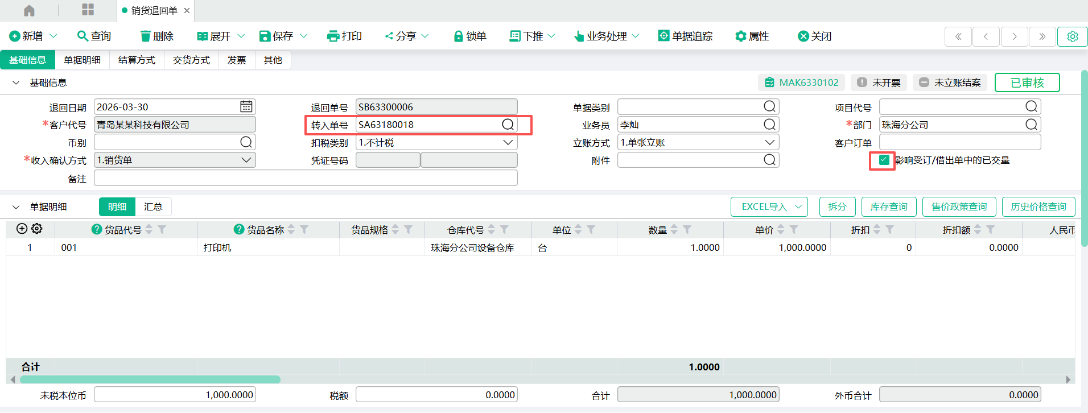The width and height of the screenshot is (1088, 413).
Task: Collapse the 基础信息 section
Action: (16, 83)
